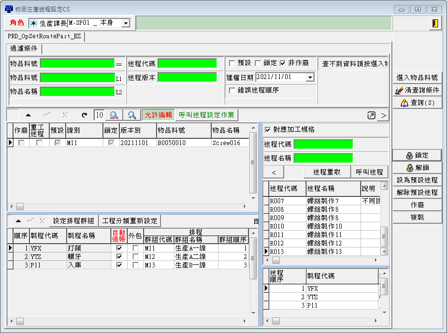The width and height of the screenshot is (447, 333).
Task: Clear filters with the 清查詢條件 button
Action: tap(417, 90)
